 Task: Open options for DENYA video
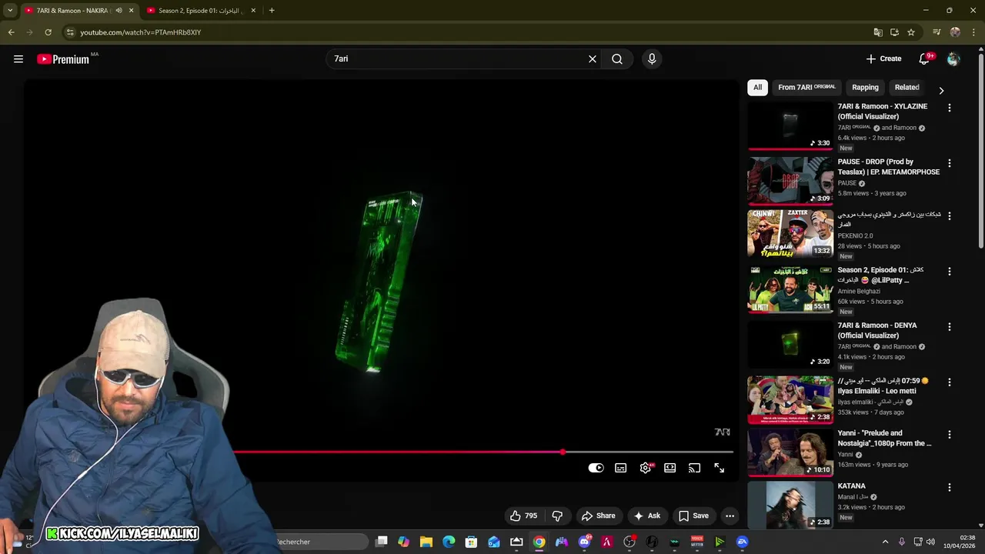tap(950, 327)
